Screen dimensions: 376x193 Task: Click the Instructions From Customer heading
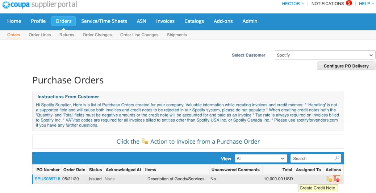click(x=68, y=97)
